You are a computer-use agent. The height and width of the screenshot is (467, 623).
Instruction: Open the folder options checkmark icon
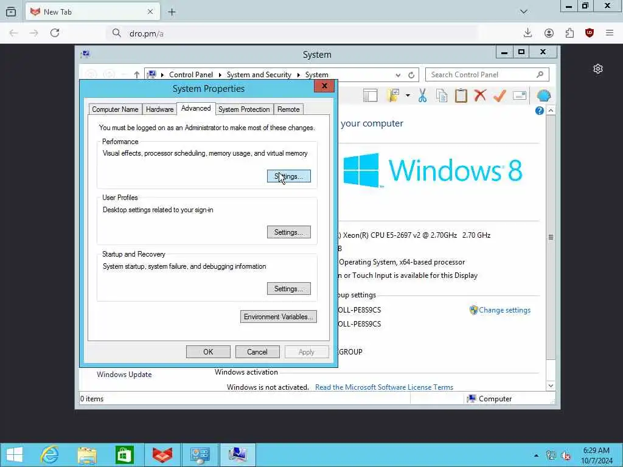[x=394, y=95]
